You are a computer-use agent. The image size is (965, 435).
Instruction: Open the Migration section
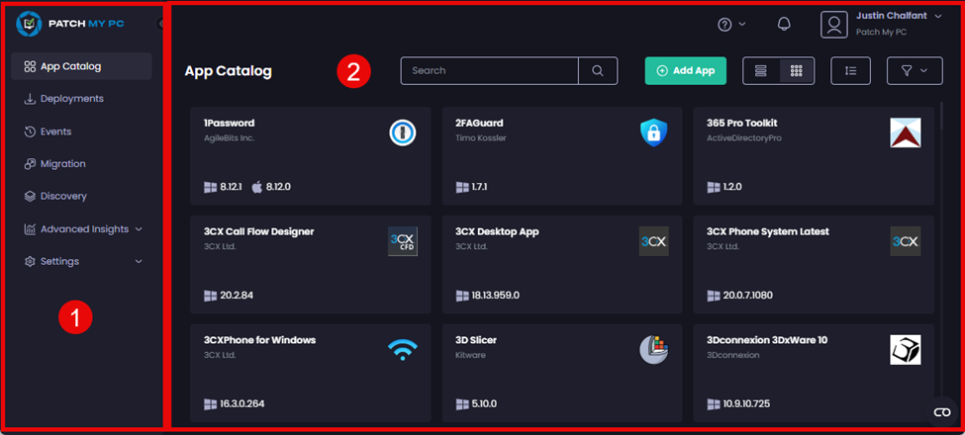tap(62, 164)
